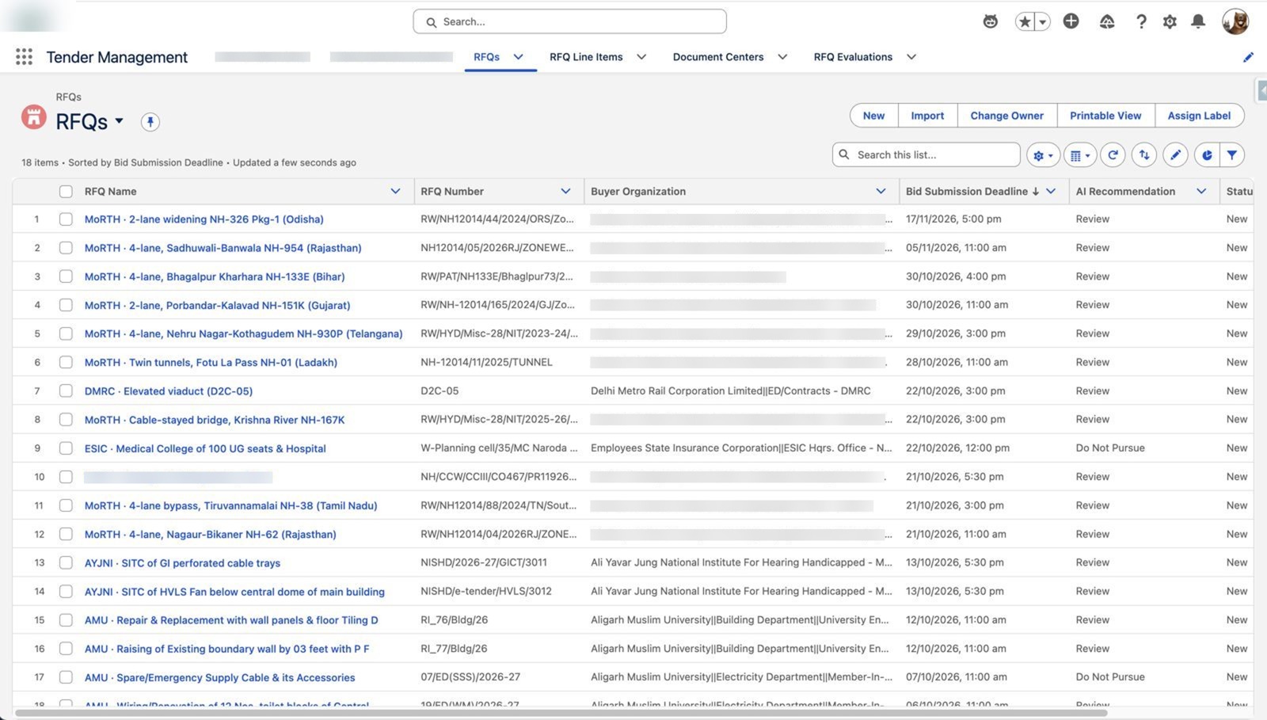The height and width of the screenshot is (720, 1267).
Task: Edit navigation bar with pencil icon
Action: pyautogui.click(x=1248, y=57)
